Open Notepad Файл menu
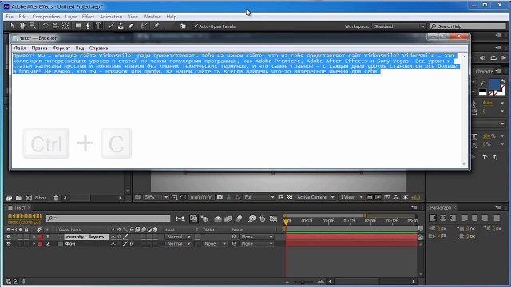 pos(20,48)
